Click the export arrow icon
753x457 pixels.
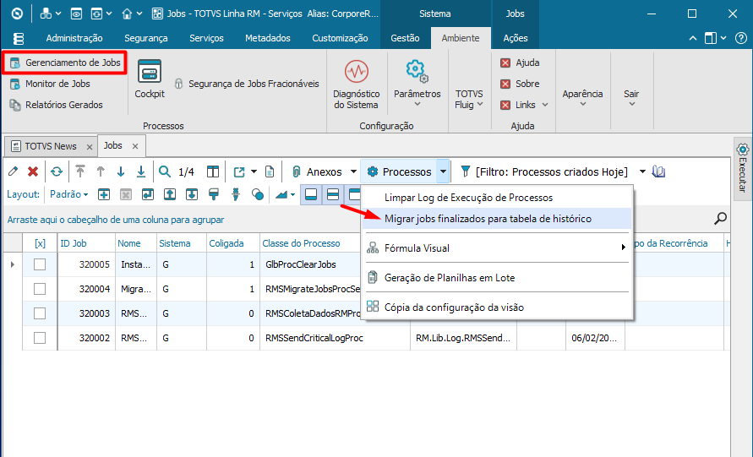click(239, 171)
